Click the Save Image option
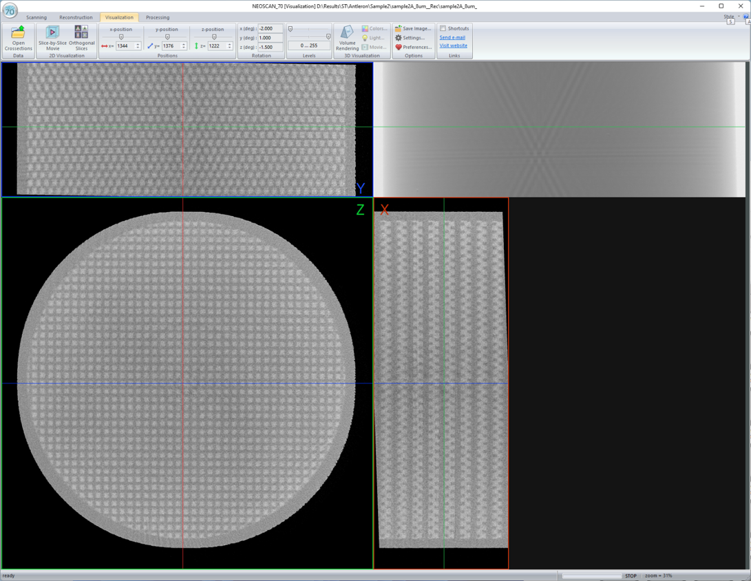The width and height of the screenshot is (751, 581). click(412, 29)
